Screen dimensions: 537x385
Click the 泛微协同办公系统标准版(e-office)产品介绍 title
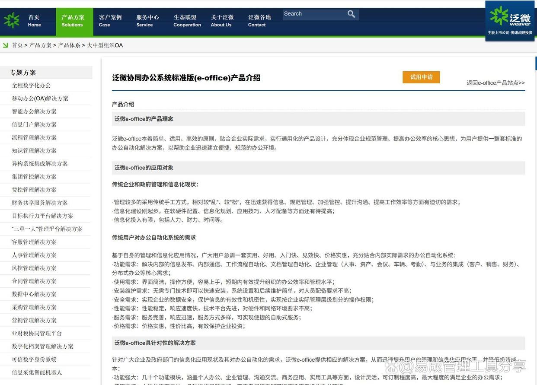coord(186,78)
